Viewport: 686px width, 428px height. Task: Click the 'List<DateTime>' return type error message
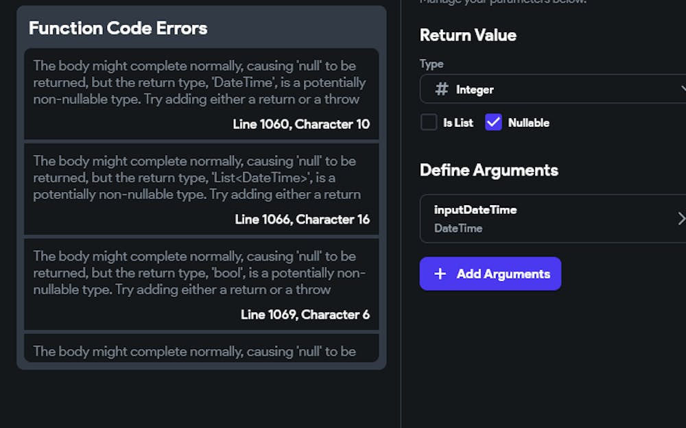200,178
